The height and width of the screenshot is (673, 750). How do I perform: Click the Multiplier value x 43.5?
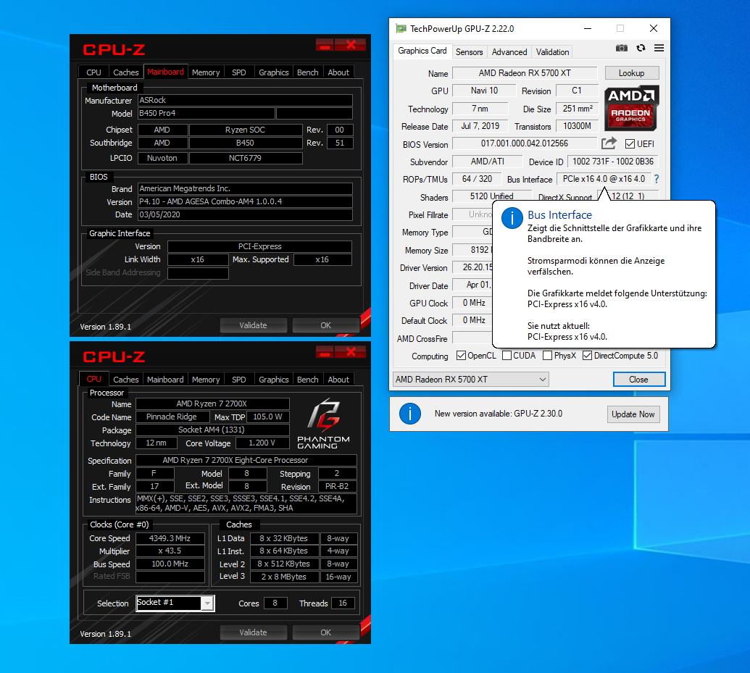(170, 551)
